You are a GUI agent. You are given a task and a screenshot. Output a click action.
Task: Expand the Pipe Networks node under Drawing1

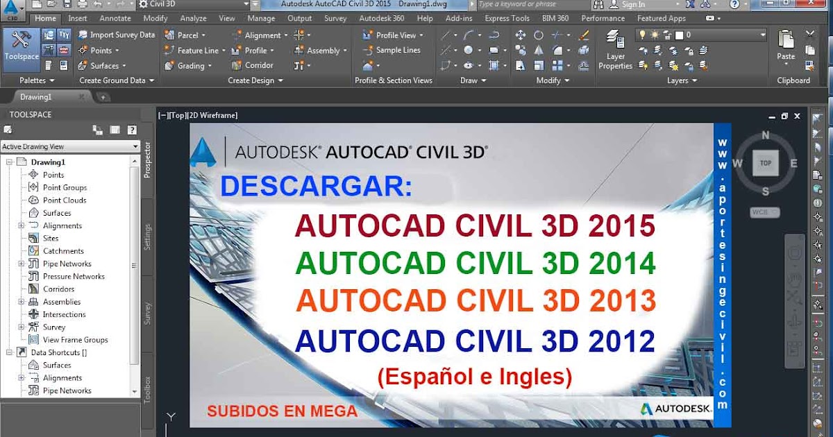(x=21, y=264)
